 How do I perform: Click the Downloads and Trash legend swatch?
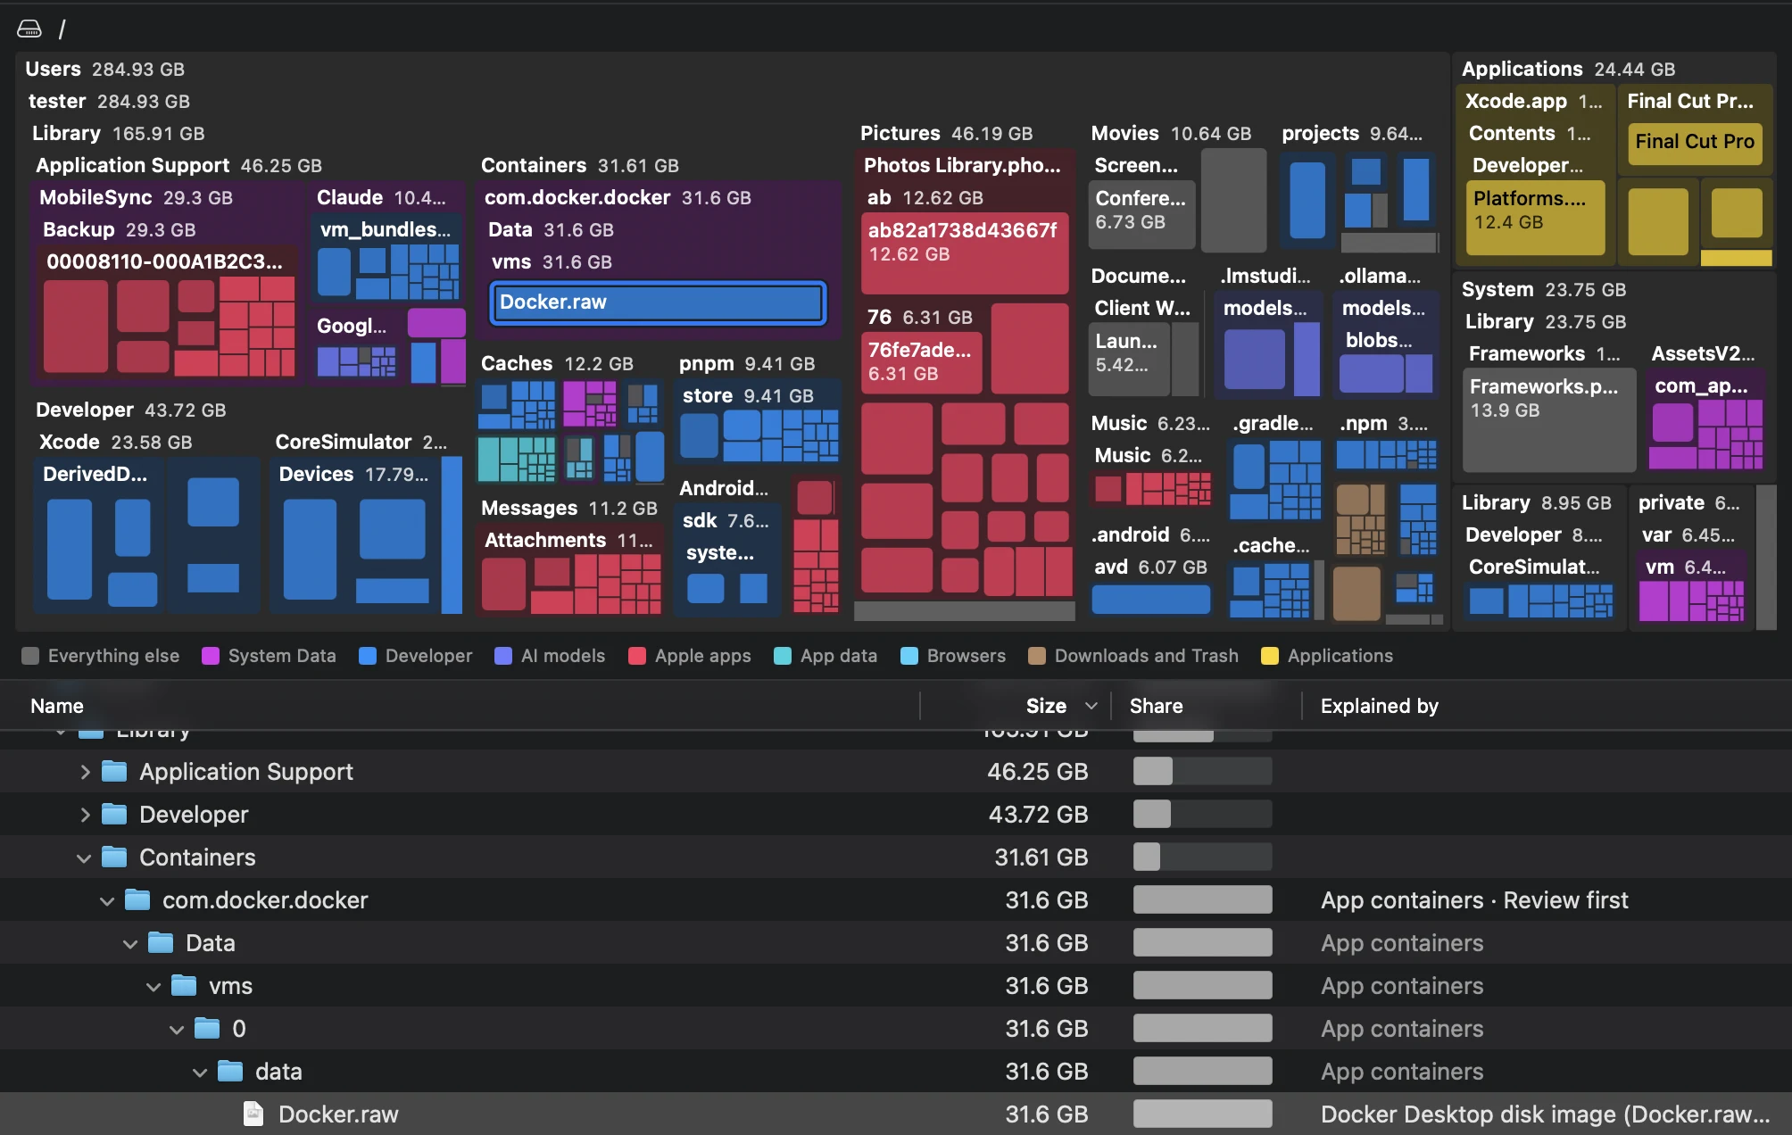pyautogui.click(x=1037, y=656)
